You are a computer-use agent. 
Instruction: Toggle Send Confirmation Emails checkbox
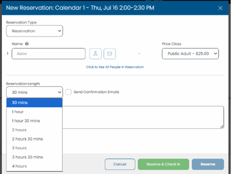click(68, 92)
